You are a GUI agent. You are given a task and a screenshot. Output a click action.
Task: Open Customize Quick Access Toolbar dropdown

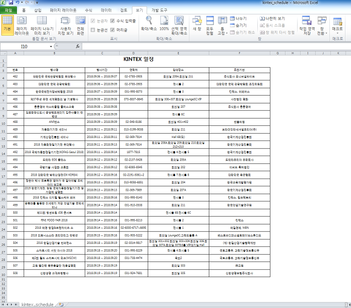pyautogui.click(x=37, y=2)
